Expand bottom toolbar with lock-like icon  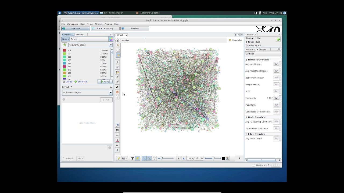(x=239, y=158)
